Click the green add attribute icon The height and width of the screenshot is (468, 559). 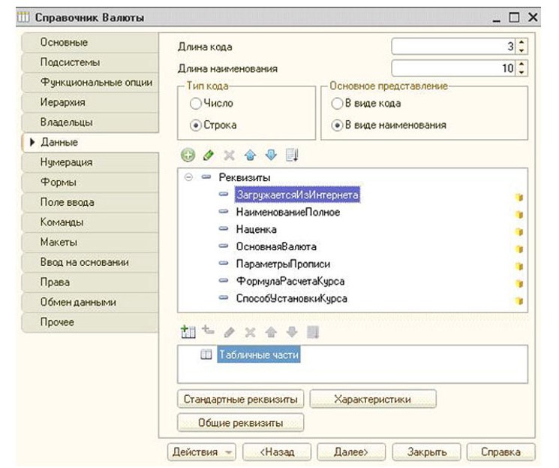pyautogui.click(x=188, y=155)
